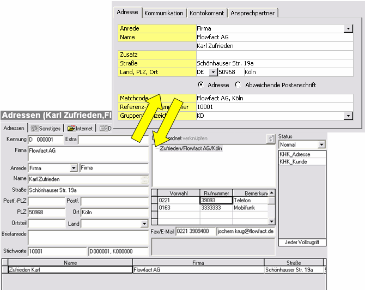
Task: Click the Briefanrede text area
Action: coord(88,238)
